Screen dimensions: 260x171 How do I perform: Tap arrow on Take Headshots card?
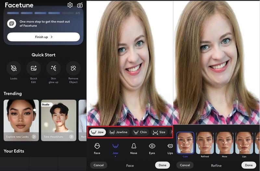(x=71, y=137)
